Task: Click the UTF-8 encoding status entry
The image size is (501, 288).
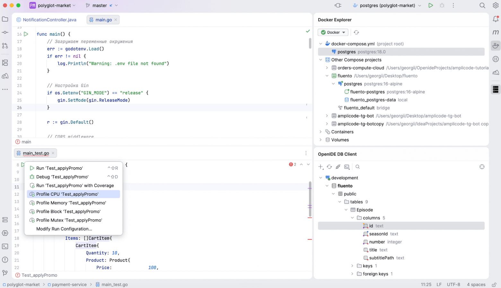Action: (453, 284)
